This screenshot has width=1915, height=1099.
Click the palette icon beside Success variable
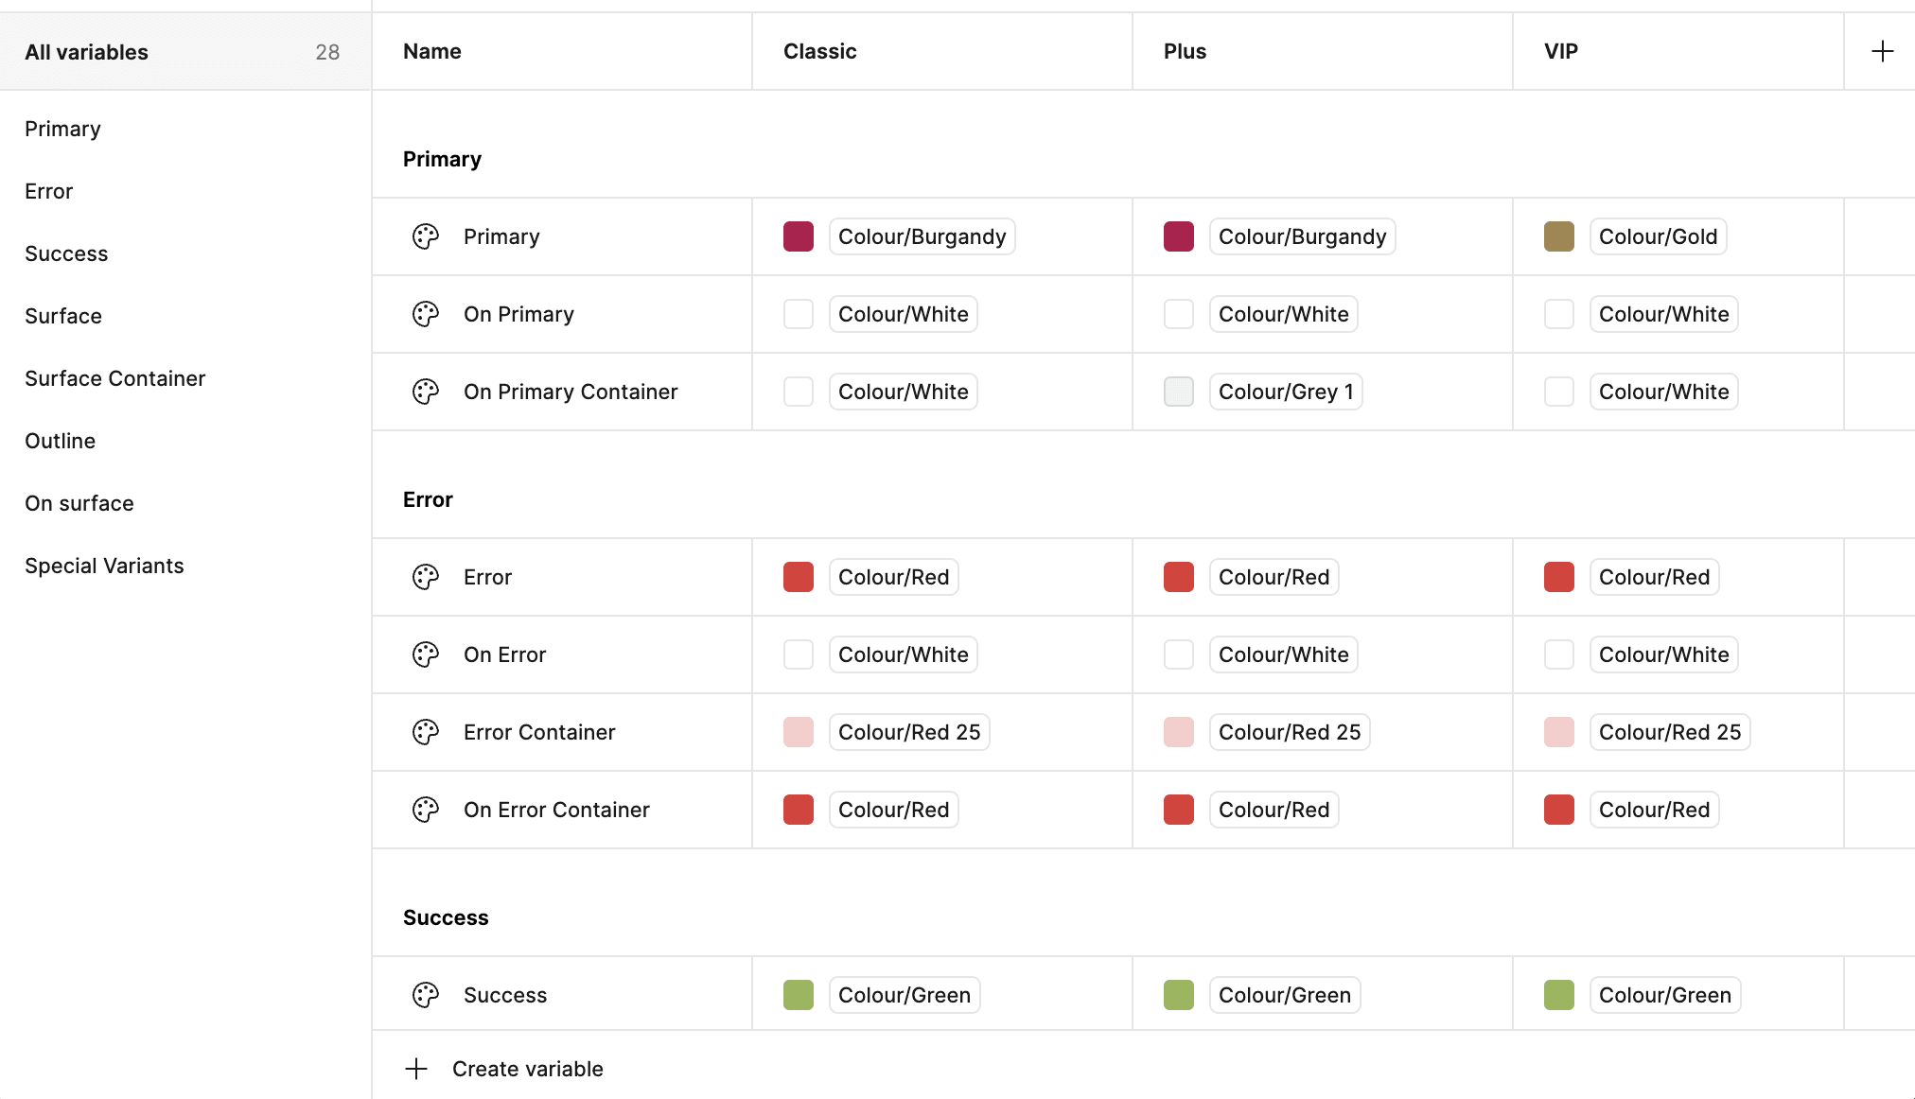[426, 995]
